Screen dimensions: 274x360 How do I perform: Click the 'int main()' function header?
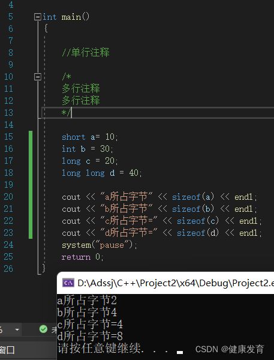click(66, 17)
